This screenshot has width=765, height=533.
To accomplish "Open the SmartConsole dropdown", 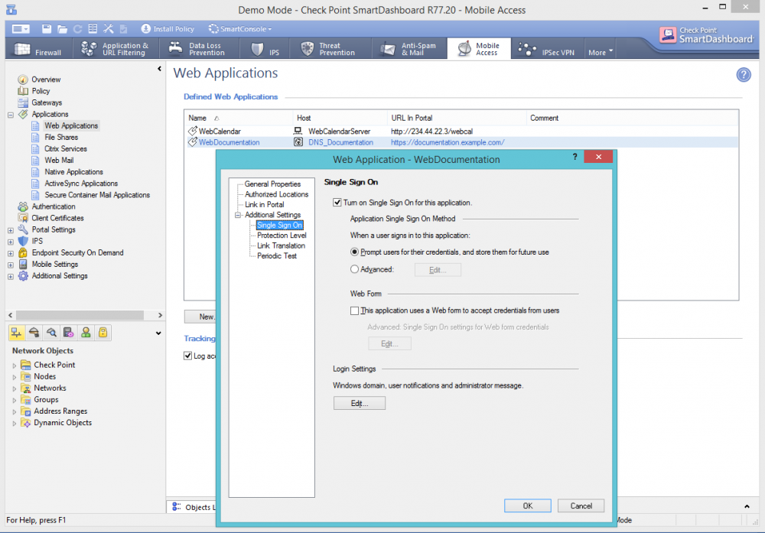I will click(240, 29).
